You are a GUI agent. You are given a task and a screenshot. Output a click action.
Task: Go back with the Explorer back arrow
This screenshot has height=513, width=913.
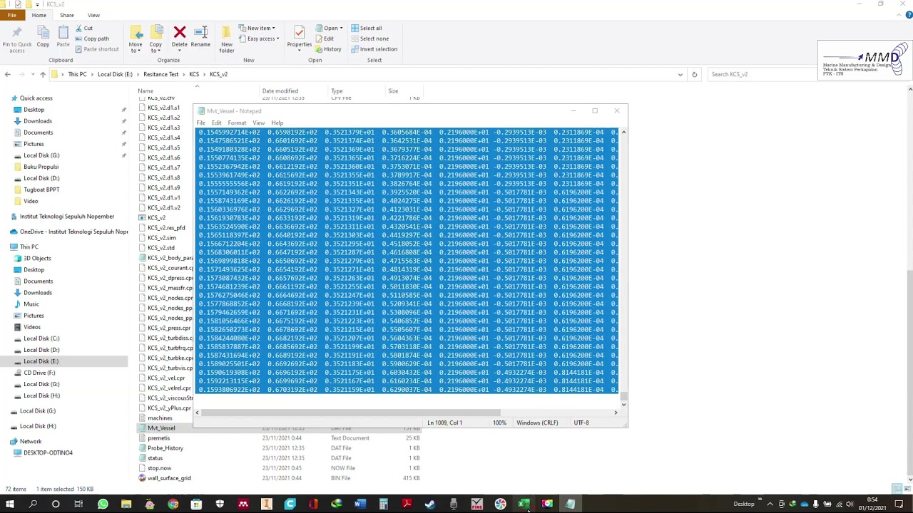(8, 74)
